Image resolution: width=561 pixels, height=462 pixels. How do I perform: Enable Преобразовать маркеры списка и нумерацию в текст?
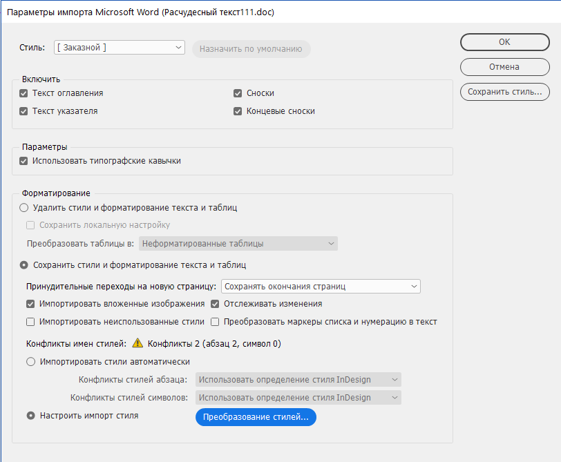[x=216, y=322]
